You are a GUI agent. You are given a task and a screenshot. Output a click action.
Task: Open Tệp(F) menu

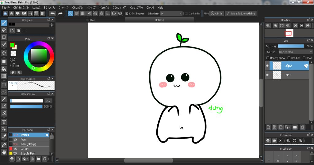point(6,7)
